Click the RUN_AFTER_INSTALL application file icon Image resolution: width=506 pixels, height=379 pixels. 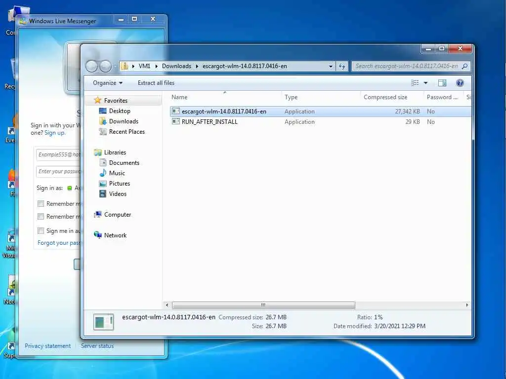pyautogui.click(x=175, y=121)
